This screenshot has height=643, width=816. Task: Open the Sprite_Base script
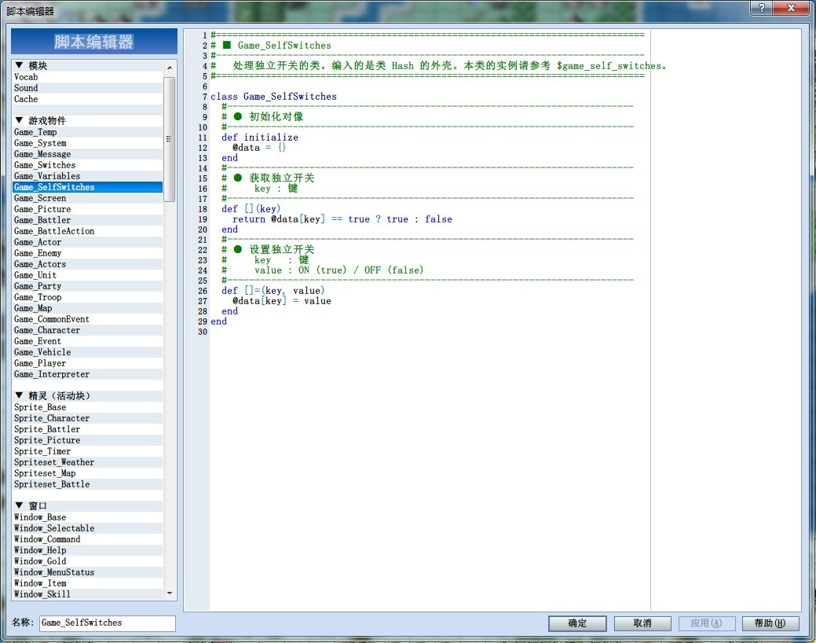point(87,407)
